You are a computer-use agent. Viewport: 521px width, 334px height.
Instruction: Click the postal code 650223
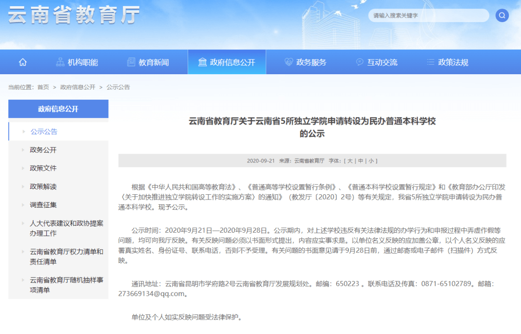click(347, 284)
